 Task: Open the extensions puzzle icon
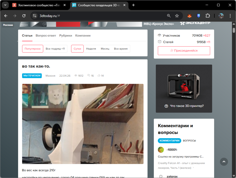pos(208,16)
